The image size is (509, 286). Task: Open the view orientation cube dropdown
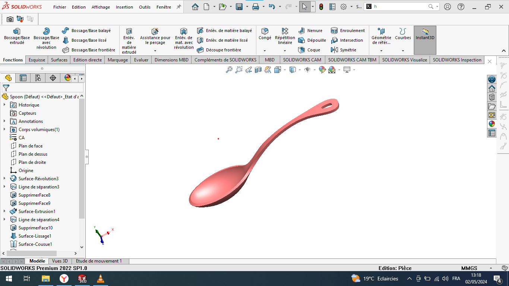point(285,69)
